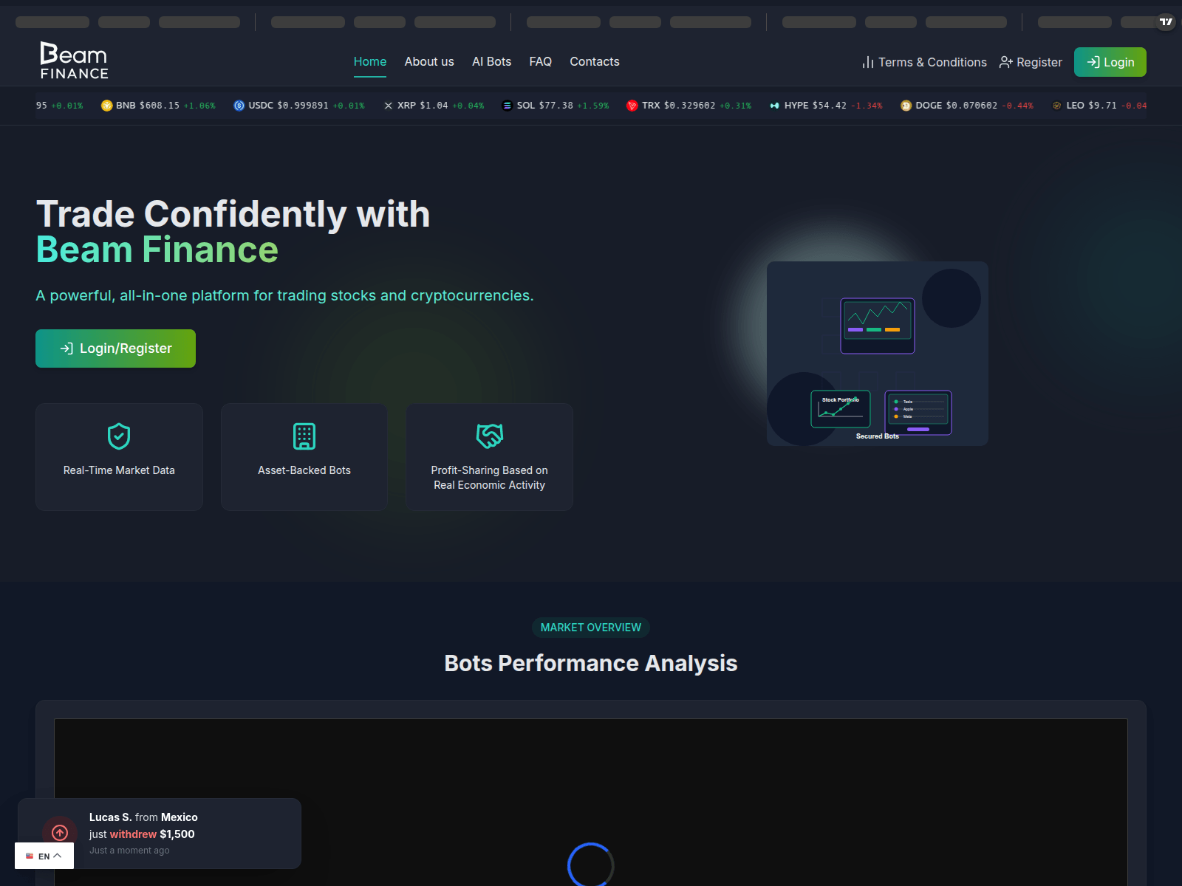Click the TRX coin icon in ticker

click(x=632, y=106)
